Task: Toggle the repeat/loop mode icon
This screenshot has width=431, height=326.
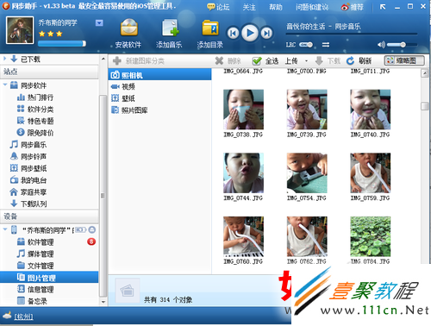Action: pos(326,45)
